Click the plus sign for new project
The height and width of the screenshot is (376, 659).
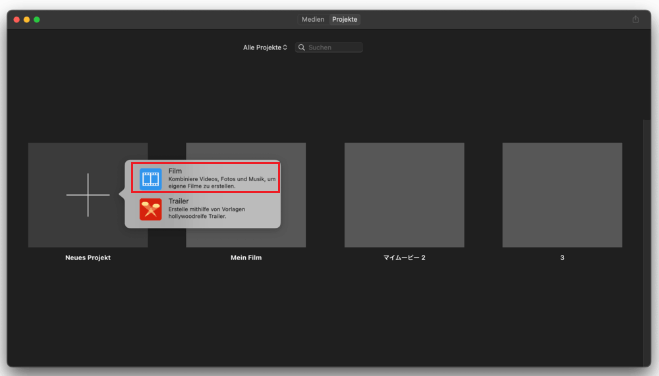tap(88, 195)
